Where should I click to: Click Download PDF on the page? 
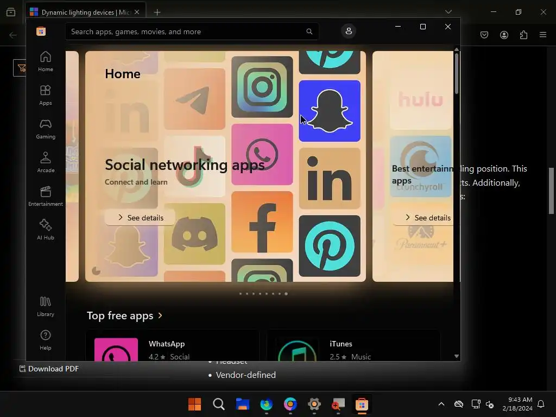pos(49,369)
